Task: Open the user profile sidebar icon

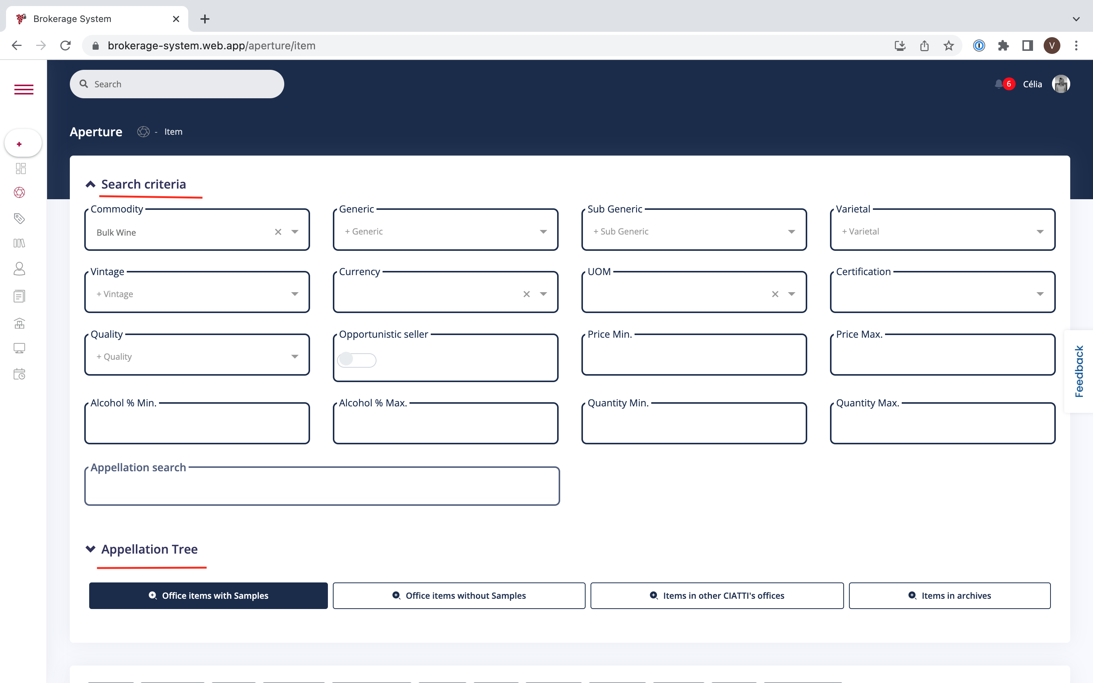Action: 19,269
